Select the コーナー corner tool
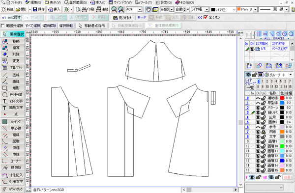This screenshot has height=193, width=295. (x=13, y=161)
